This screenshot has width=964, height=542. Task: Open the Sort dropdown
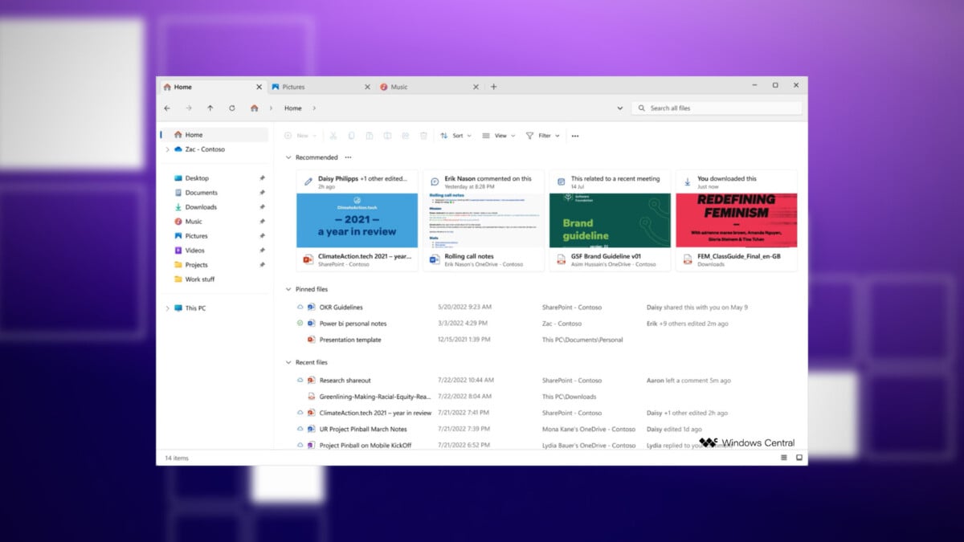455,136
